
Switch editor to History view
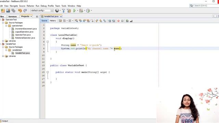click(x=53, y=20)
